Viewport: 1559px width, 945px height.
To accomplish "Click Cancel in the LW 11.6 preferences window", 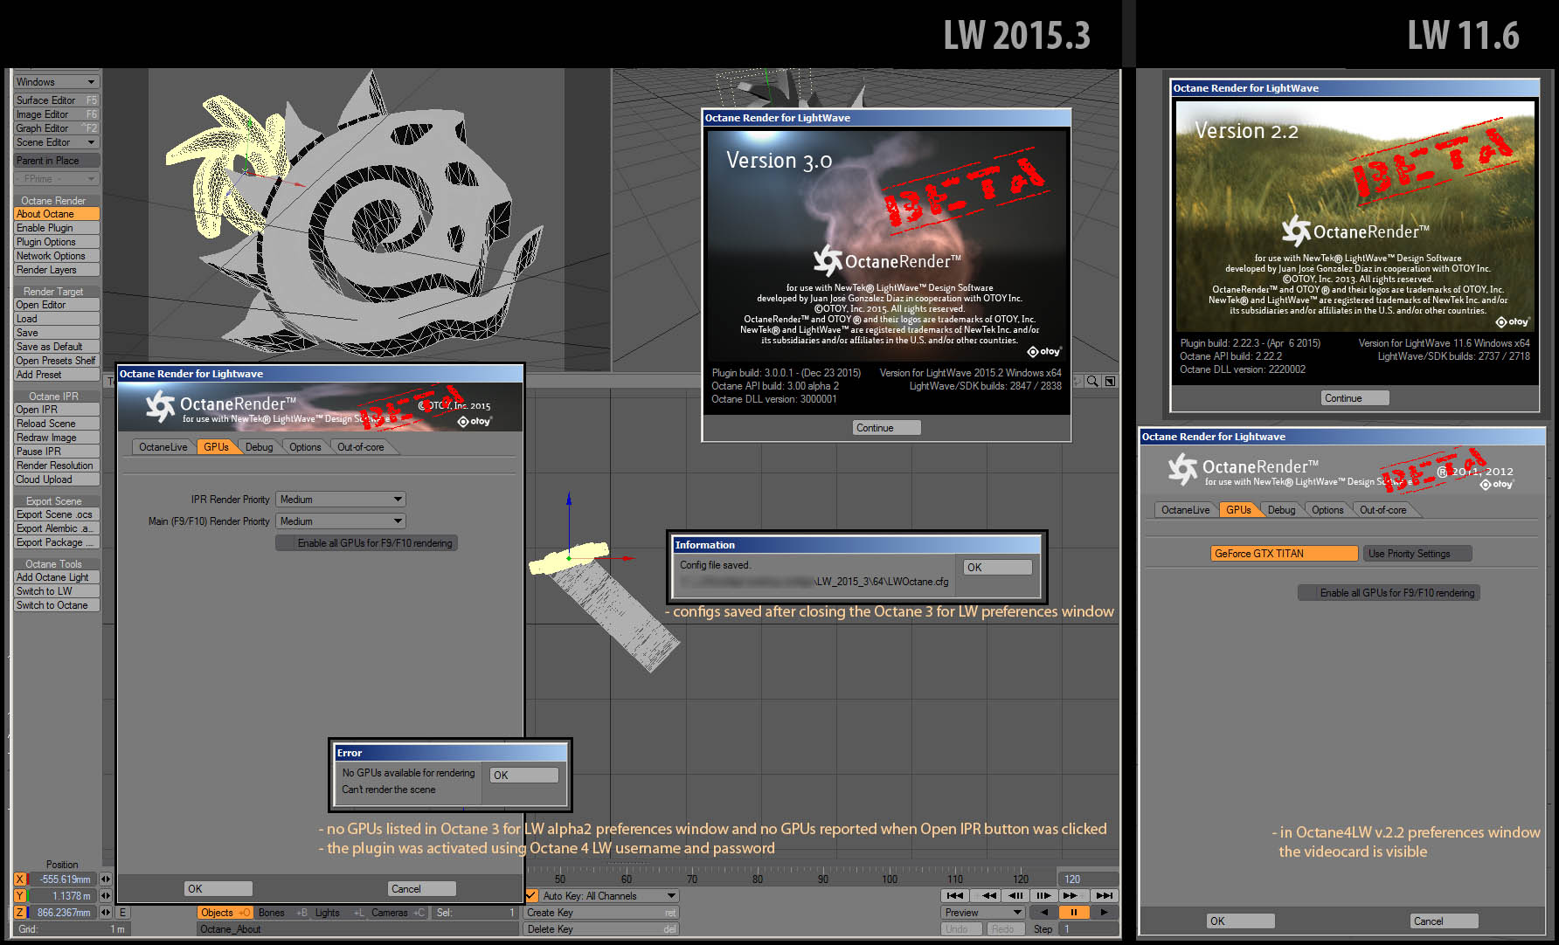I will click(x=1444, y=921).
